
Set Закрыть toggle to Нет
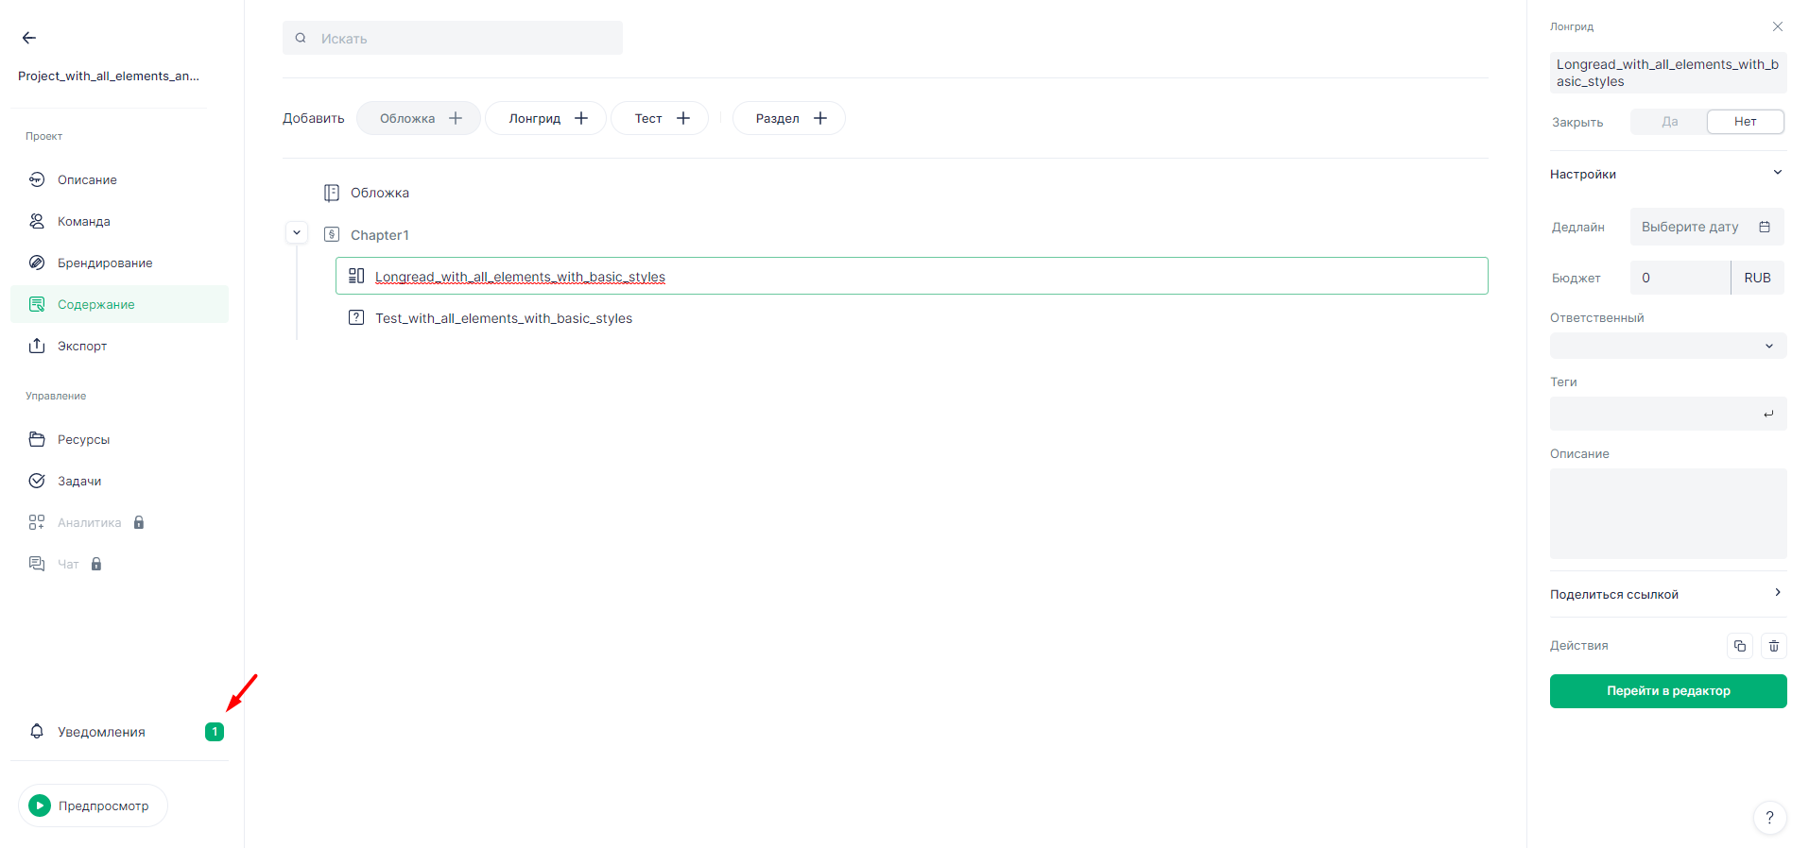[x=1745, y=122]
